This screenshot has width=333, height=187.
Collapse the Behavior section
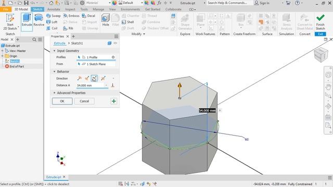click(x=54, y=72)
